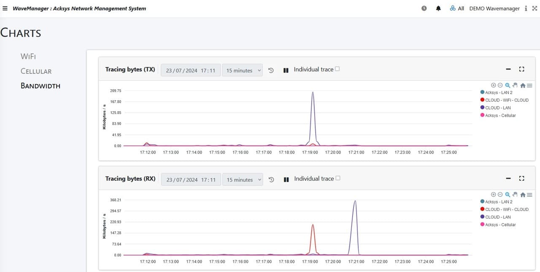
Task: Open notifications with the bell icon
Action: tap(438, 8)
